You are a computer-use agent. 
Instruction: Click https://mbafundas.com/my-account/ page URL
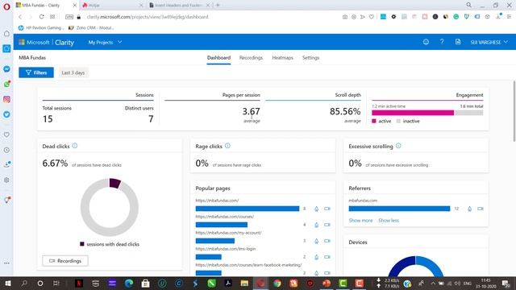click(228, 233)
